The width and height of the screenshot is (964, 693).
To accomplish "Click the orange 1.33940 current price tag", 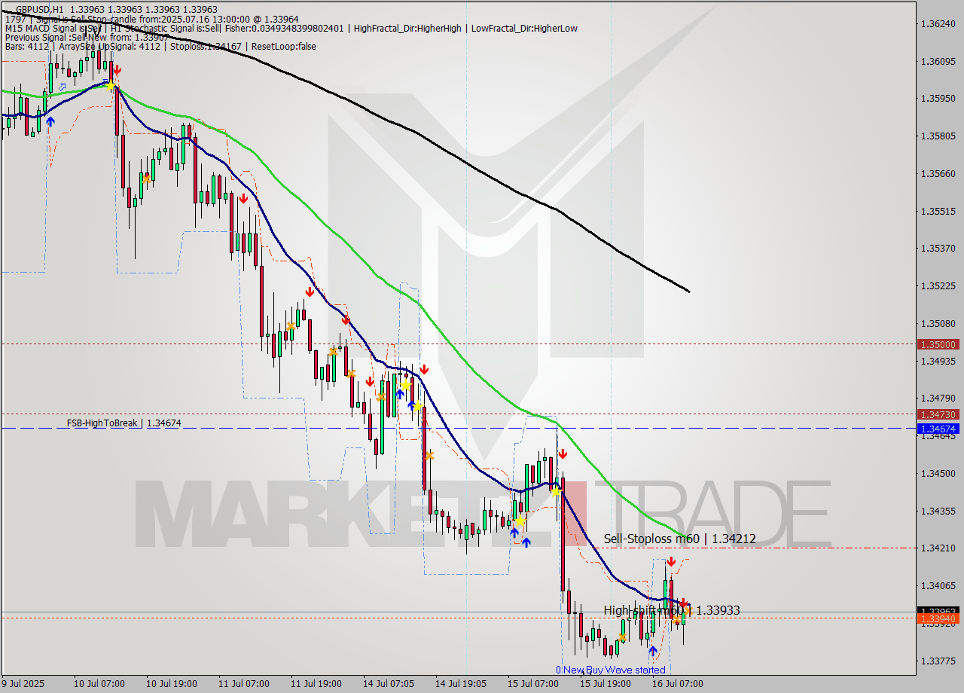I will [x=938, y=617].
